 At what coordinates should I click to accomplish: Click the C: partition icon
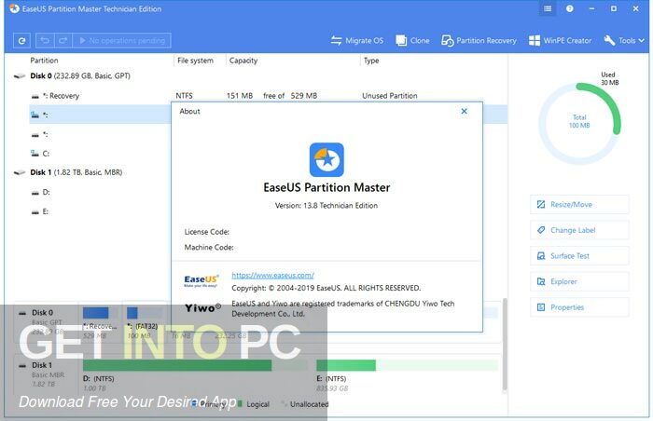[35, 154]
